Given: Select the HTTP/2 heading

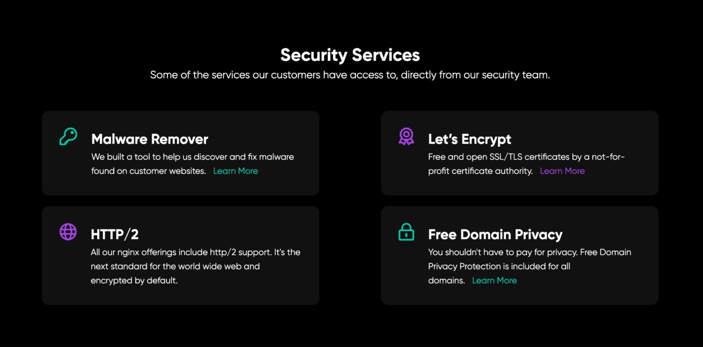Looking at the screenshot, I should 114,235.
